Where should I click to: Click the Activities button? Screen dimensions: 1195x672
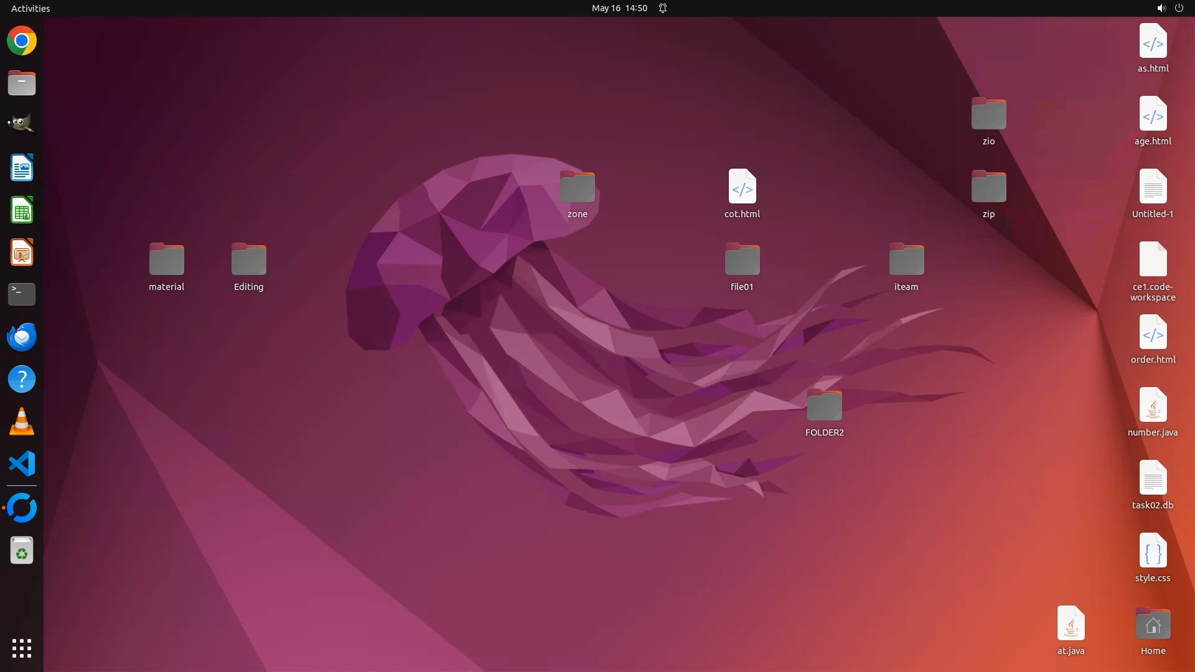30,8
